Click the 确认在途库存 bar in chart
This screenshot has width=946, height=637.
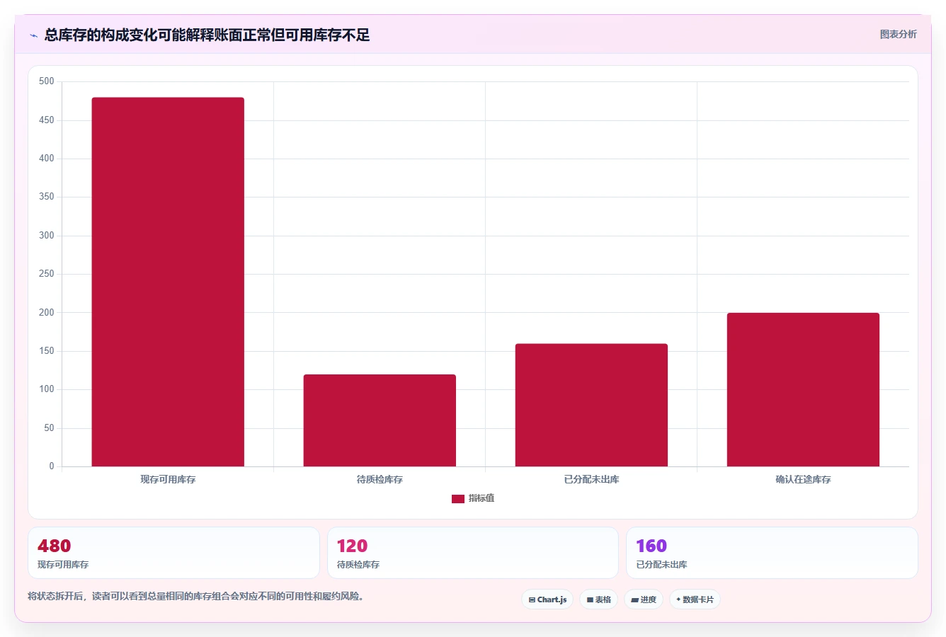[x=803, y=389]
